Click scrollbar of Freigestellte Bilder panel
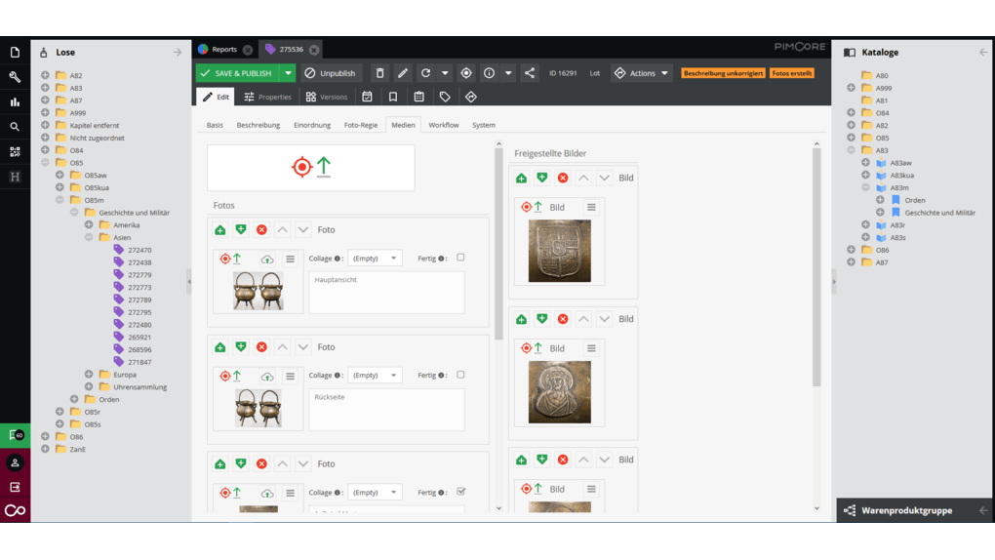Viewport: 995px width, 560px height. pos(816,266)
